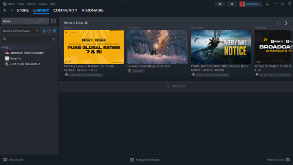Open the VISIONAIRE profile tab
Screen dimensions: 293x165
tap(92, 10)
